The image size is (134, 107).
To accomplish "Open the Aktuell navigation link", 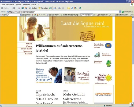I will 29,44.
